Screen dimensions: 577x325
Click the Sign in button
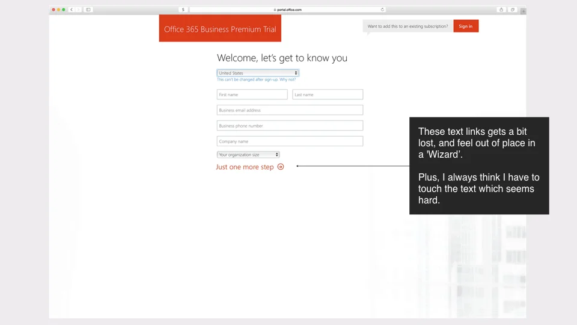tap(466, 26)
